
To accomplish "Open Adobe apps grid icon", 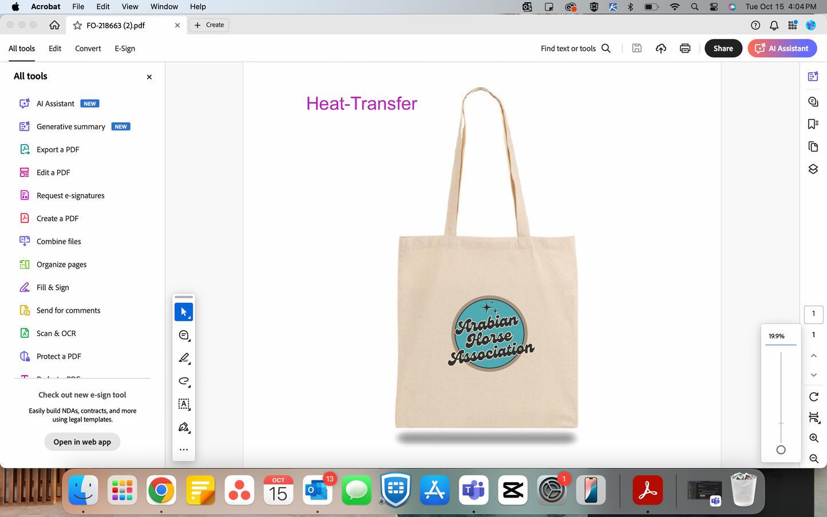I will pyautogui.click(x=793, y=25).
